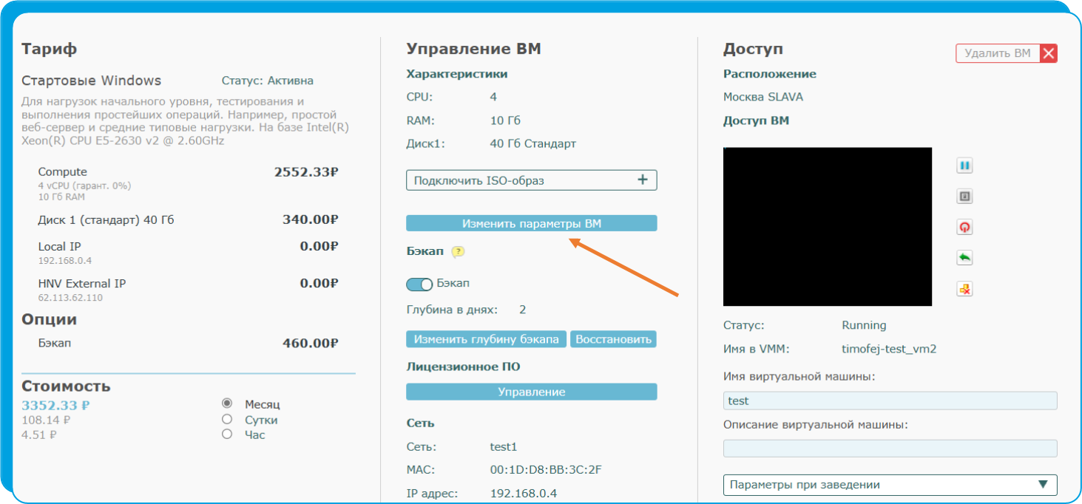Click the hourly cost 4.51 ₽
Screen dimensions: 1082x504
pyautogui.click(x=39, y=435)
